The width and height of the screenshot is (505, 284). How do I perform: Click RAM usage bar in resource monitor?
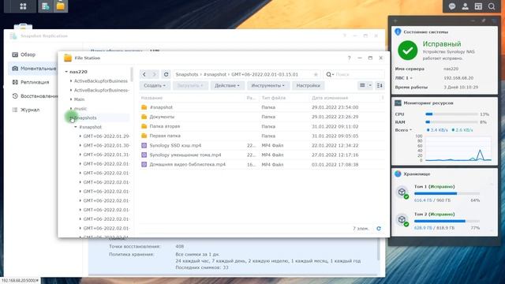click(x=451, y=122)
